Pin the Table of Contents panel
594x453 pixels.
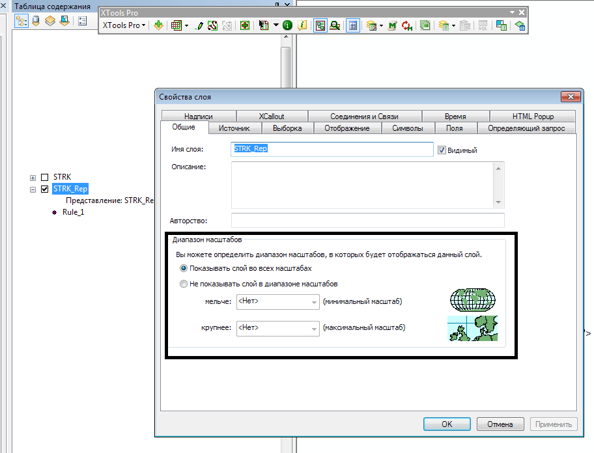[x=277, y=5]
